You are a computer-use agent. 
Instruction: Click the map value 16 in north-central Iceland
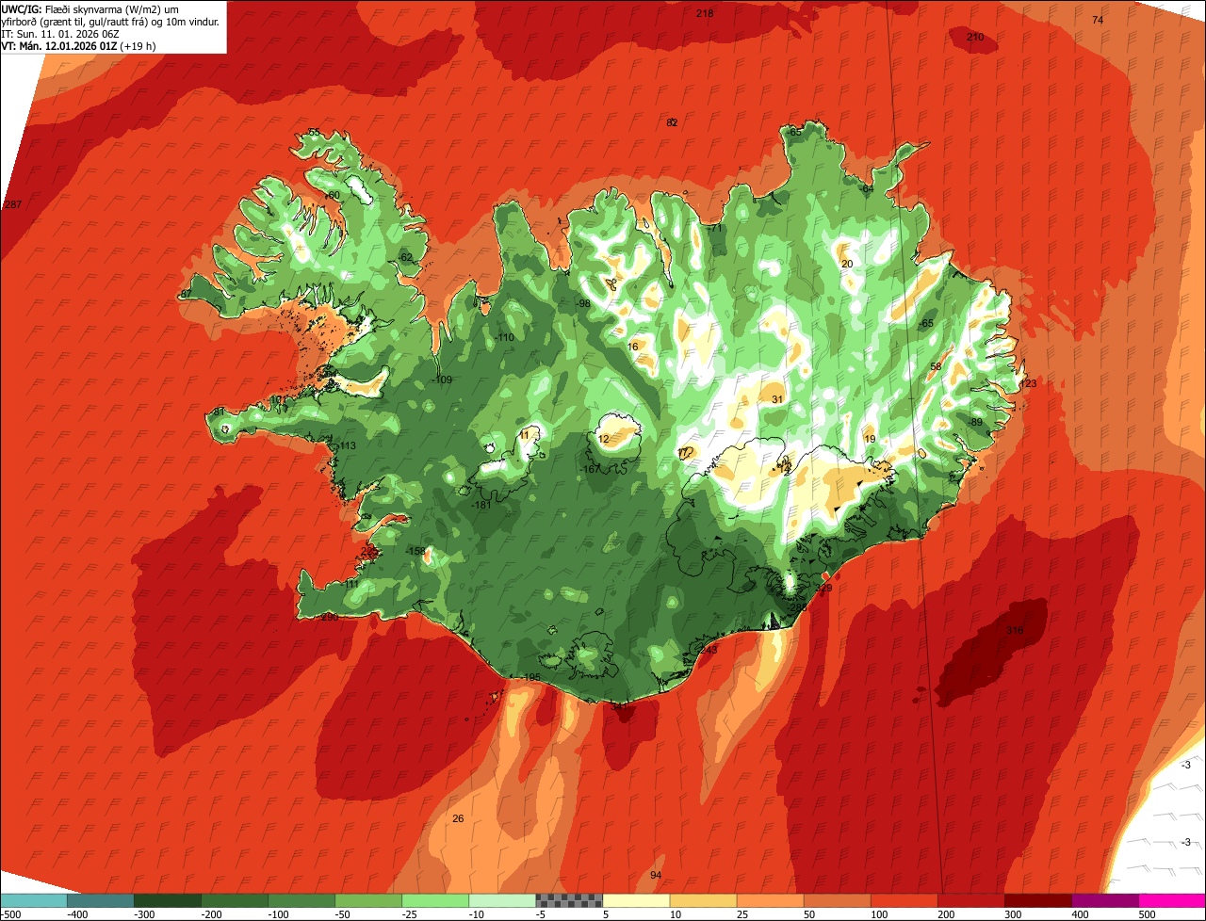632,347
